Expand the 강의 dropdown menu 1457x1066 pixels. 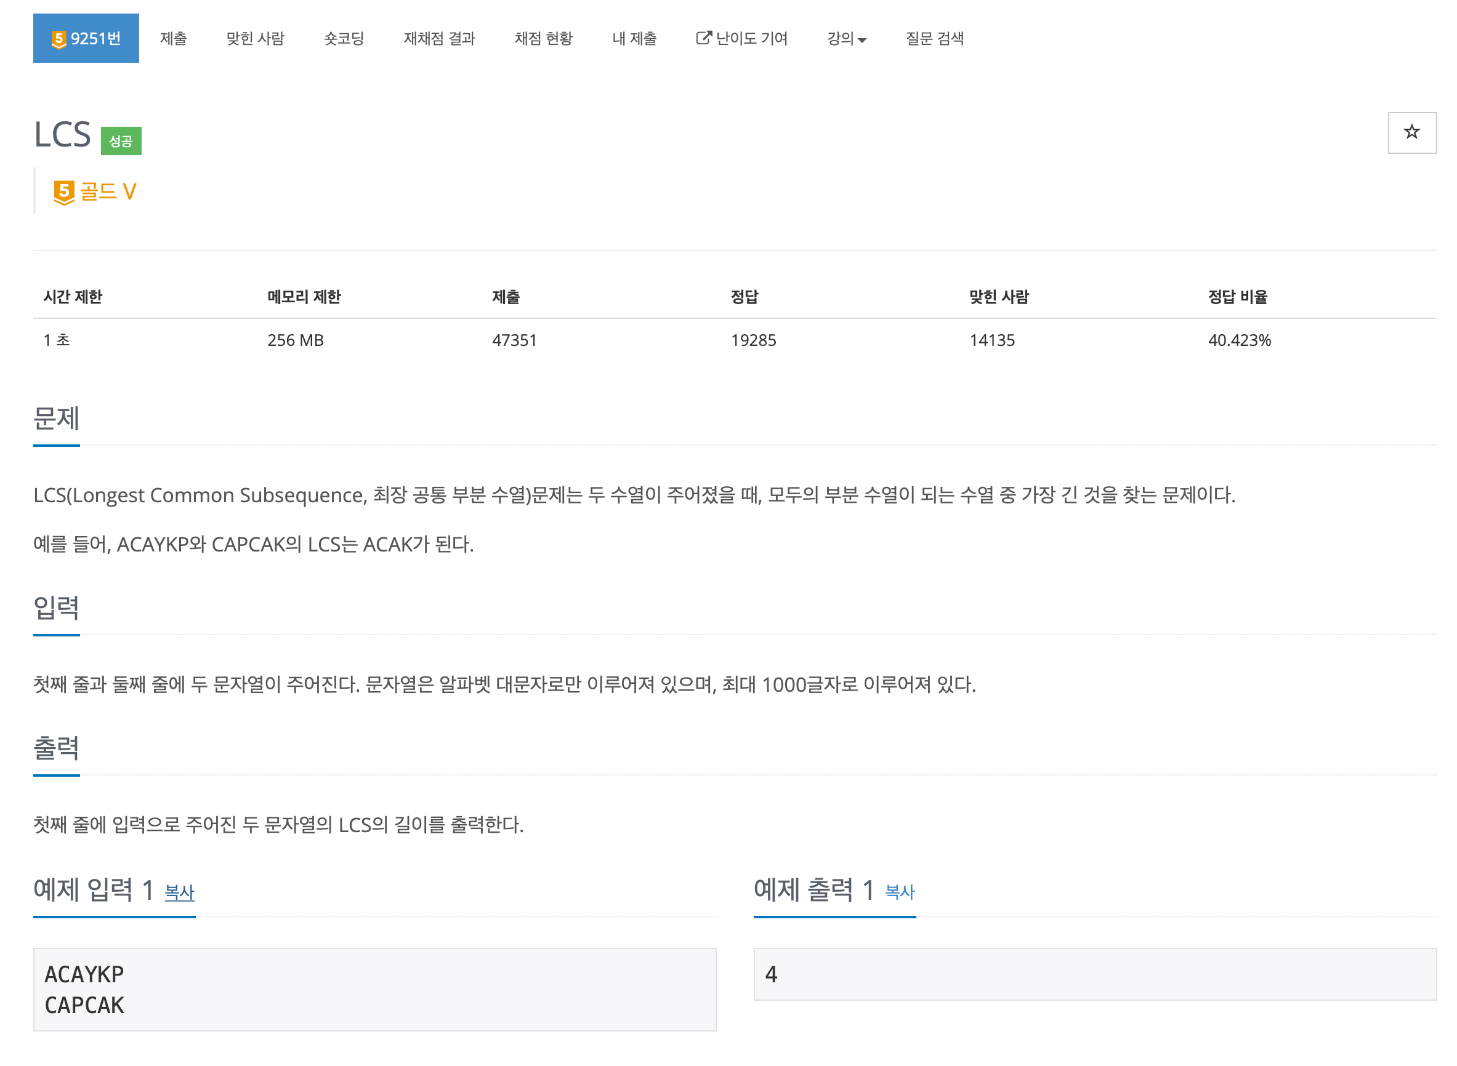coord(846,39)
